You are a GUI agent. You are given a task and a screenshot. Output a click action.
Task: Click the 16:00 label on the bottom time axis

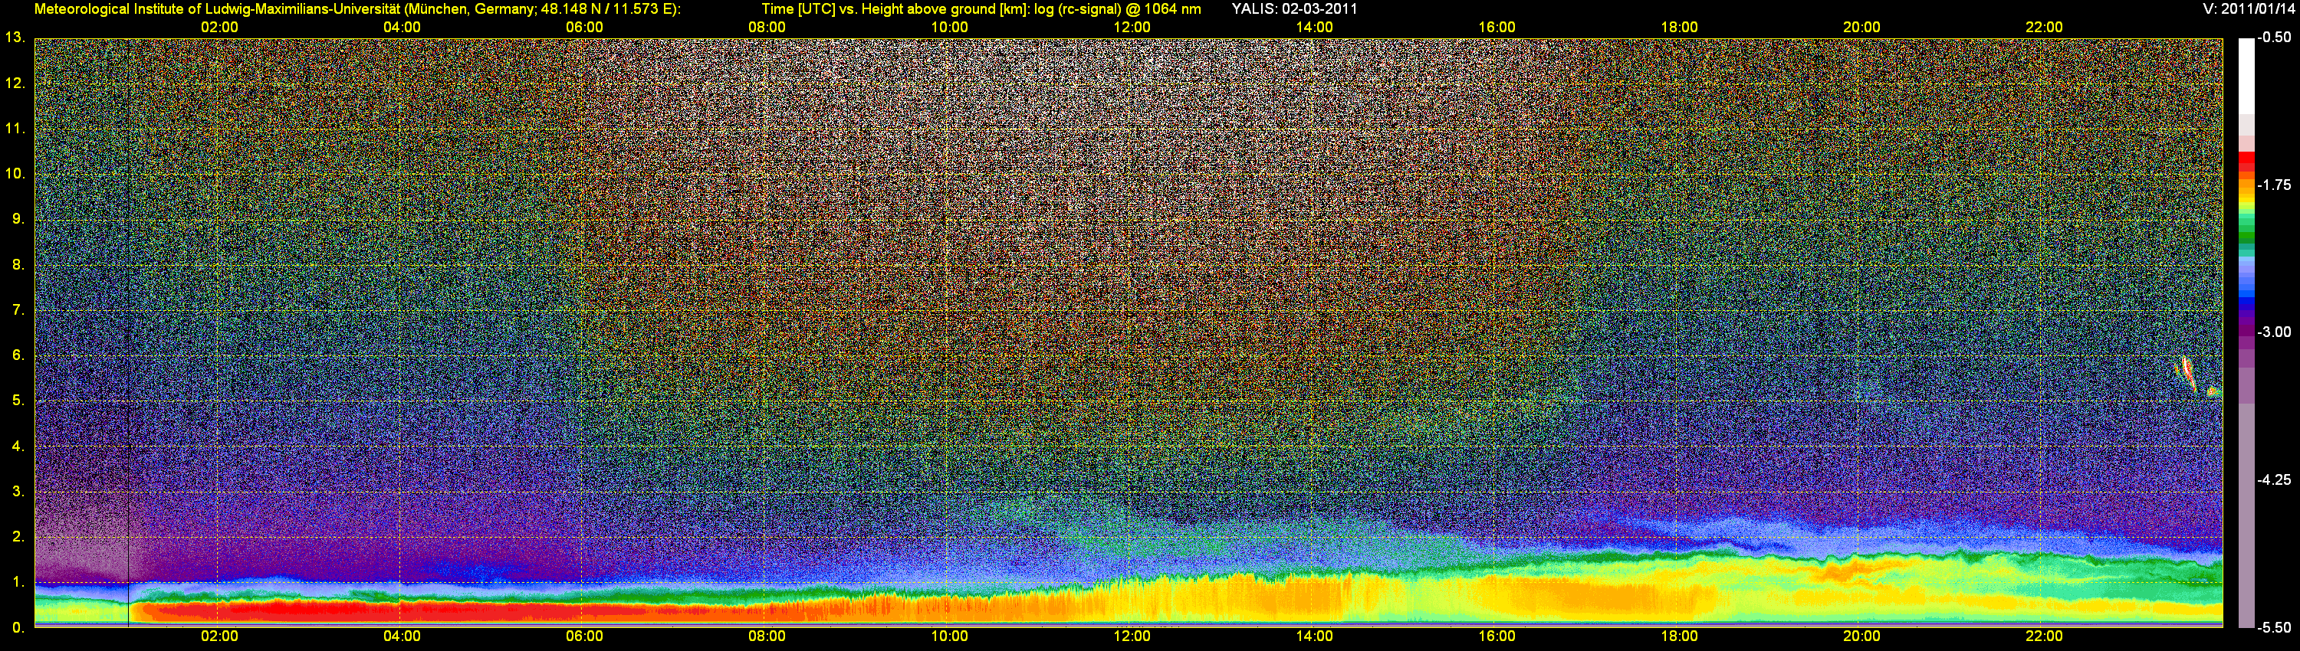1497,636
